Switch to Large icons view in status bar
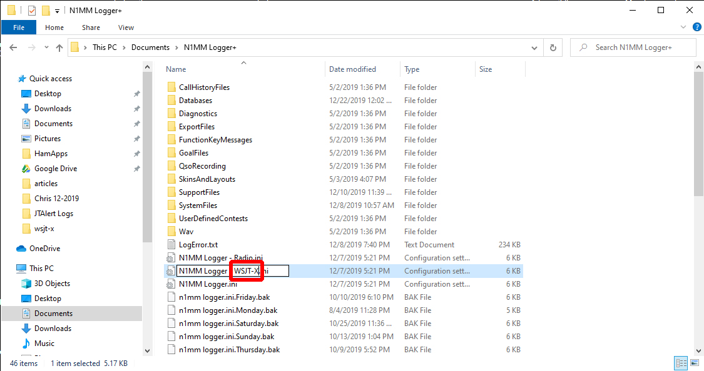Viewport: 704px width, 371px height. (695, 363)
